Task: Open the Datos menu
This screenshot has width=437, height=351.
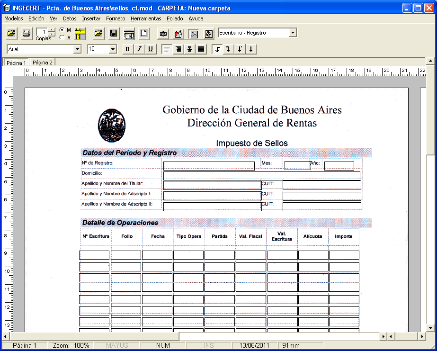Action: pyautogui.click(x=70, y=18)
